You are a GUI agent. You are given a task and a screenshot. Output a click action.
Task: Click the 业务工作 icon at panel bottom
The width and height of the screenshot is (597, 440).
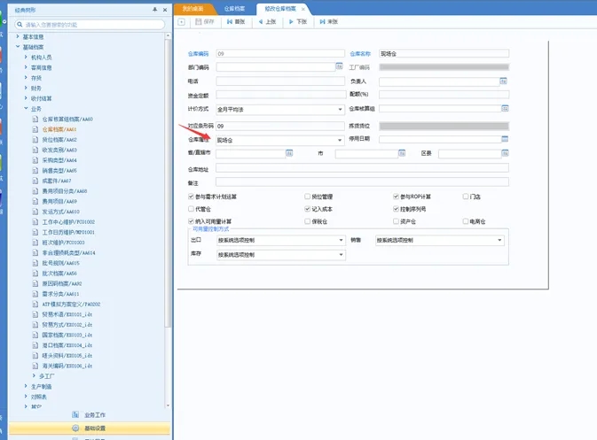[x=75, y=414]
